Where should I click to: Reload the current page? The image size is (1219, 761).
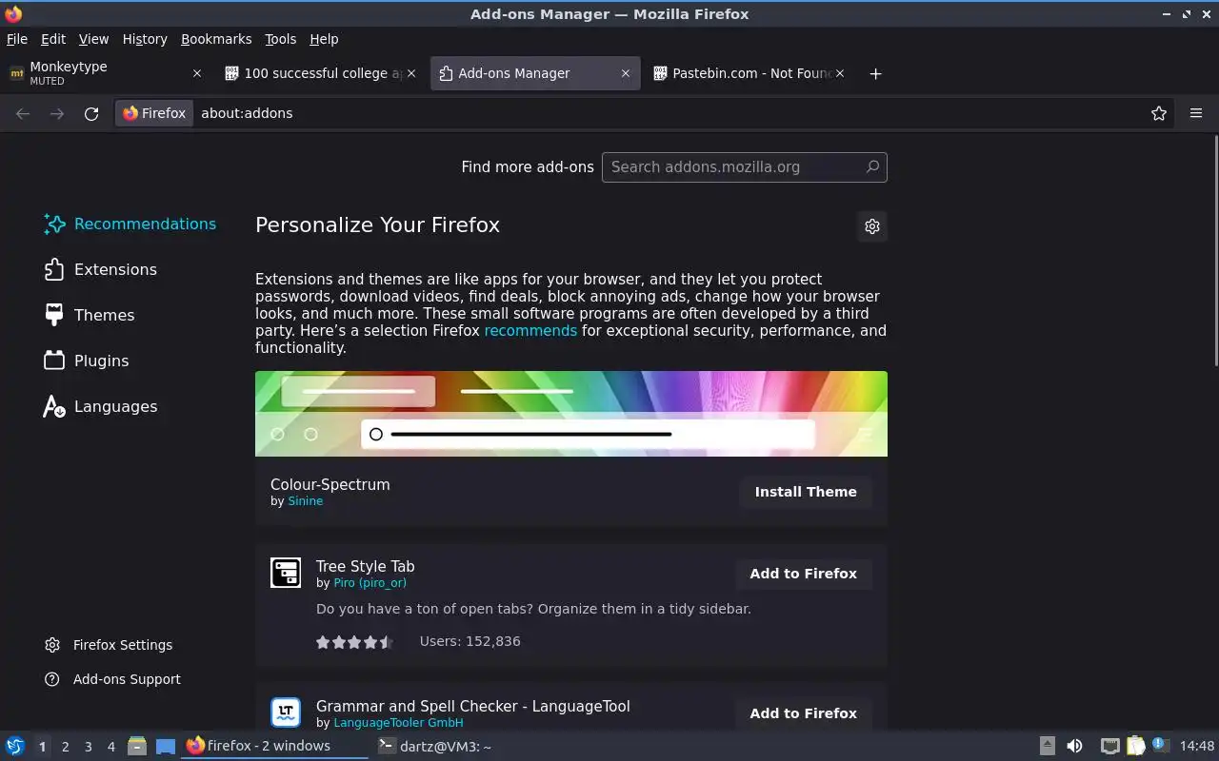click(91, 113)
